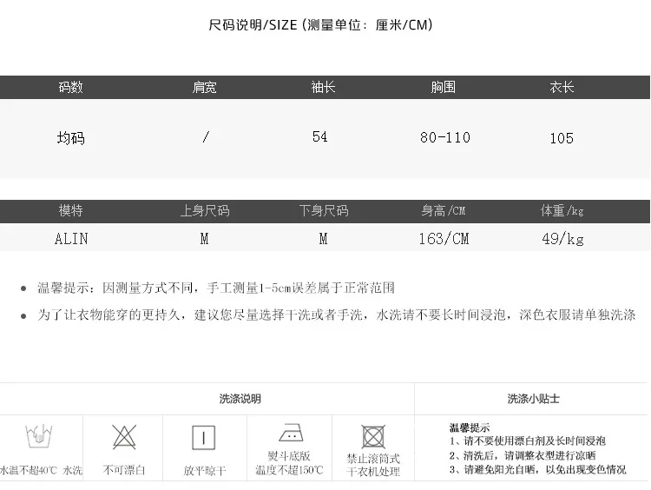Click the model name ALIN

tap(71, 239)
